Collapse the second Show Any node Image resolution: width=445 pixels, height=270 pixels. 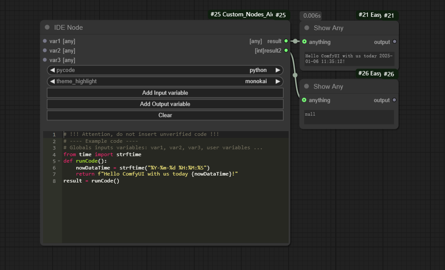[307, 86]
